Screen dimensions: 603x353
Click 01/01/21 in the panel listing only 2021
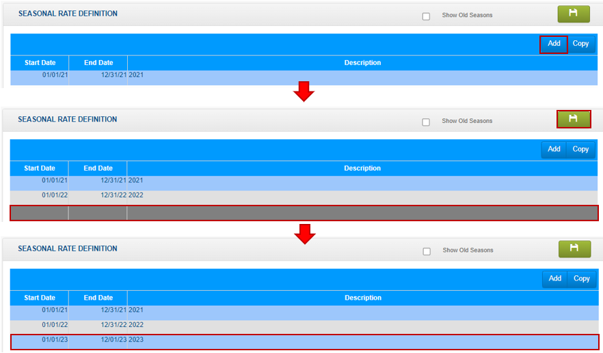[x=55, y=75]
